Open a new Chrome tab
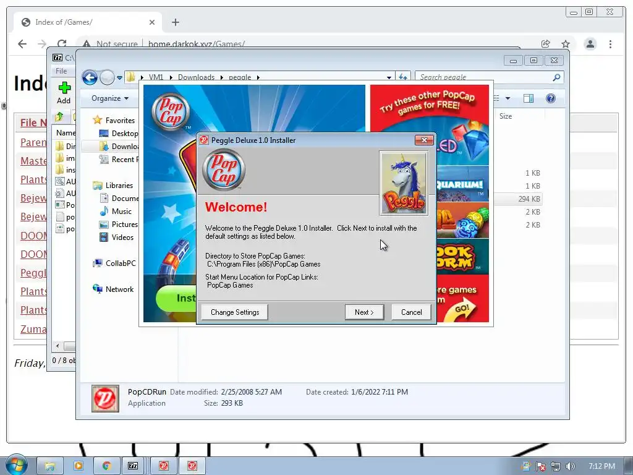Screen dimensions: 633x475 point(175,22)
